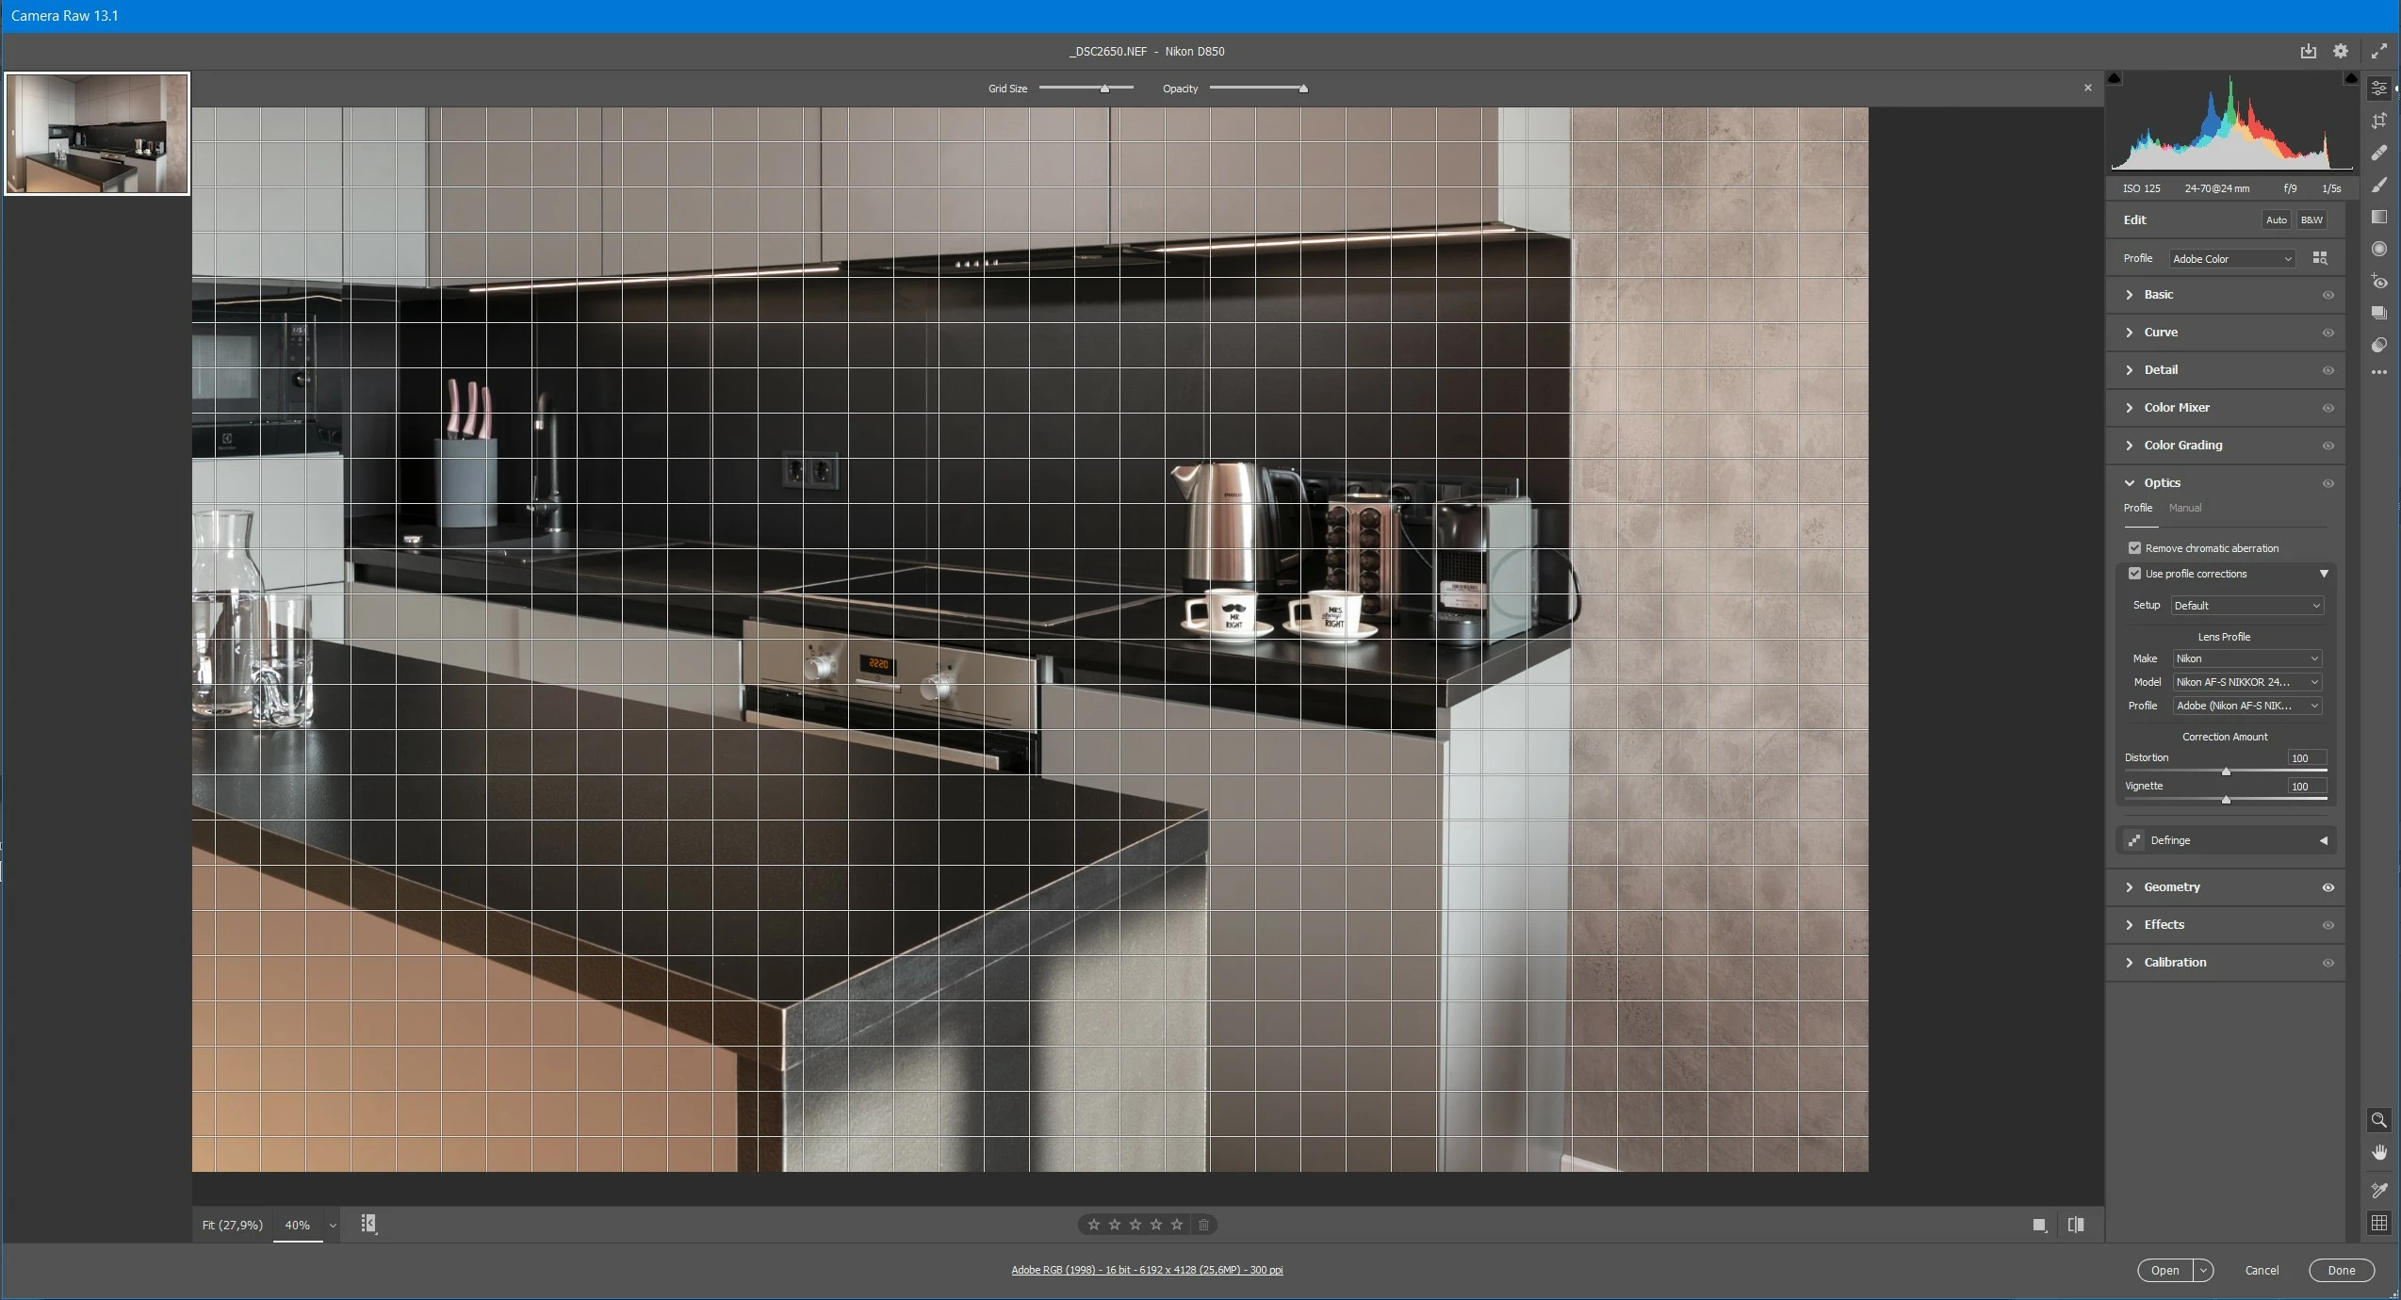Click the Distortion correction slider
Viewport: 2401px width, 1300px height.
pos(2226,772)
